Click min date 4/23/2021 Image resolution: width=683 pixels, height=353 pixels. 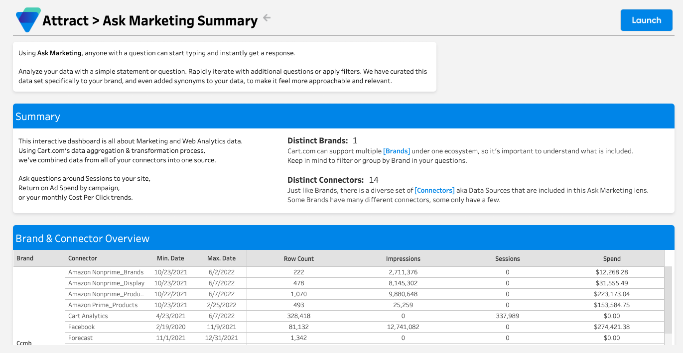(x=171, y=316)
